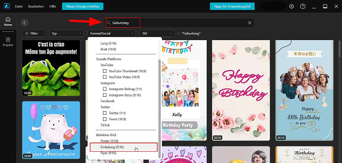Click the Facebook category label
Viewport: 342px width, 163px height.
tap(107, 101)
